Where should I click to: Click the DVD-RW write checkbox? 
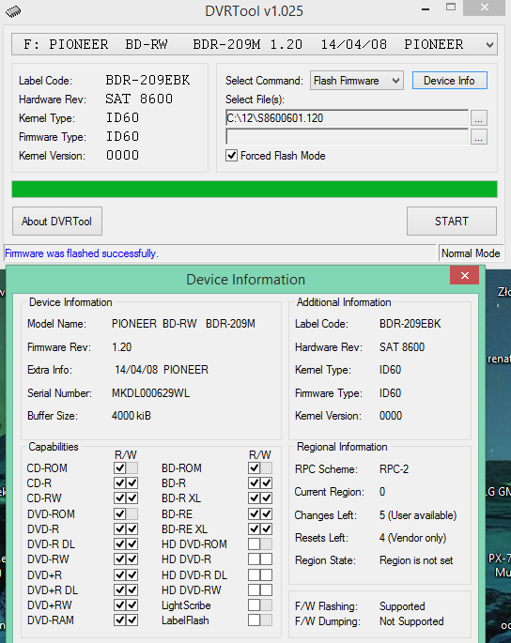pyautogui.click(x=132, y=559)
